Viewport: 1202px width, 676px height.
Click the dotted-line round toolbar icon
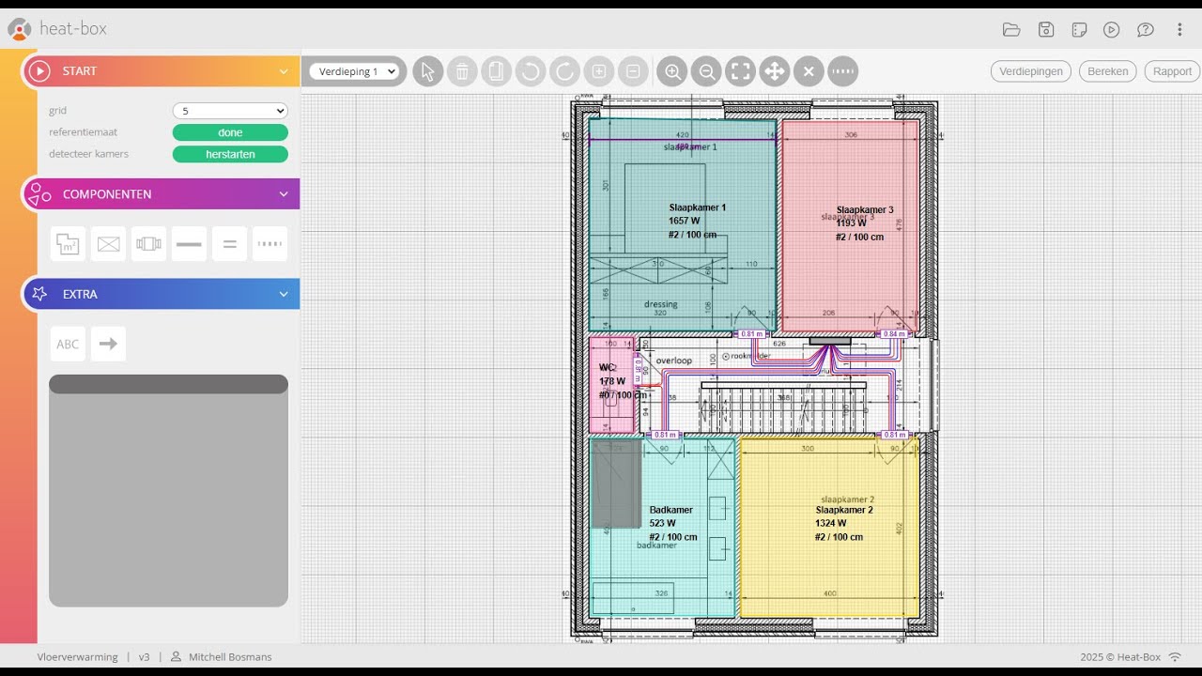[x=843, y=71]
